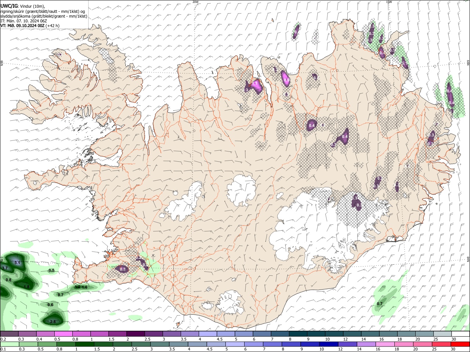Click the 'slydda/snjókoma' legend description line
The image size is (470, 352).
(x=44, y=16)
